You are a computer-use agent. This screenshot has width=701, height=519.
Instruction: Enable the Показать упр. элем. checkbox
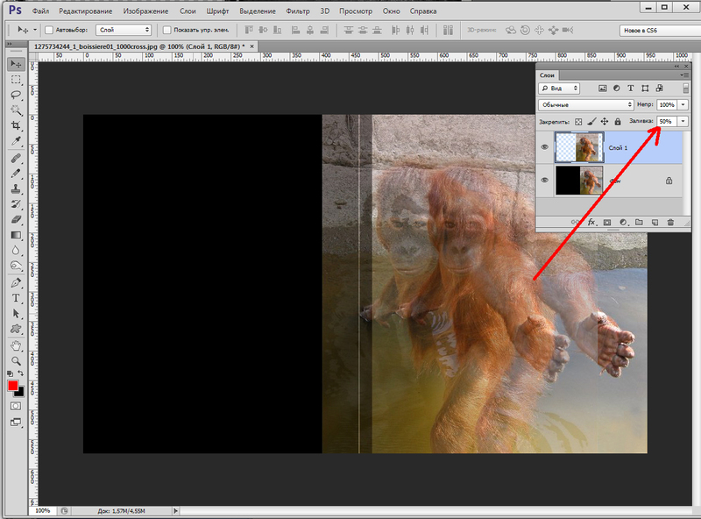tap(166, 30)
